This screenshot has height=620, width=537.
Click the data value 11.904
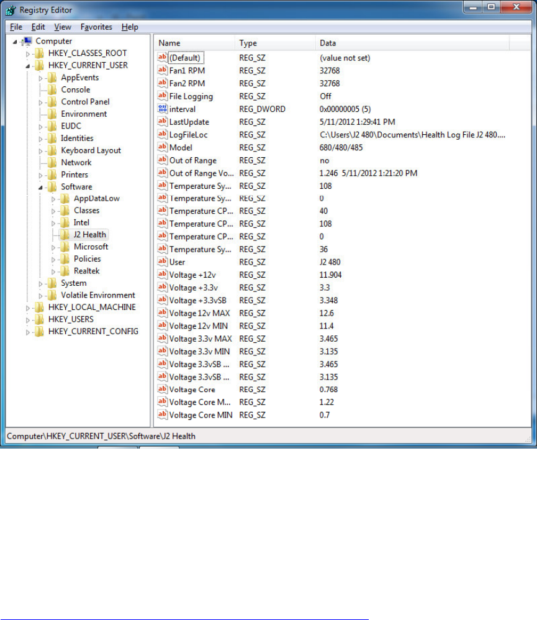pos(330,275)
